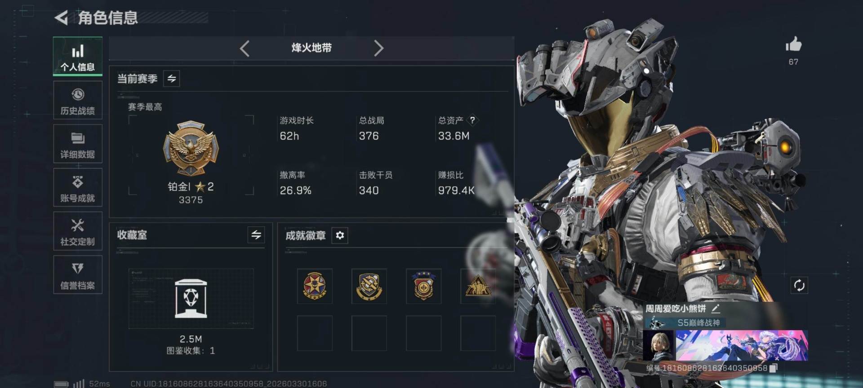
Task: Open the 历史战绩 sidebar tab
Action: [78, 101]
